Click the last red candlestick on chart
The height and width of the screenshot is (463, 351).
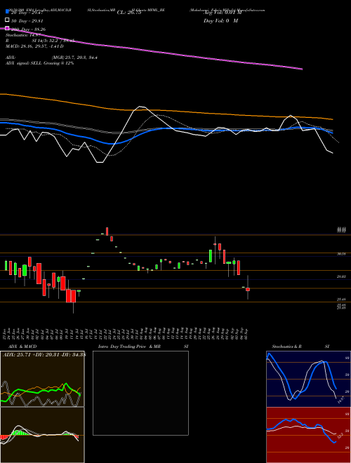248,289
